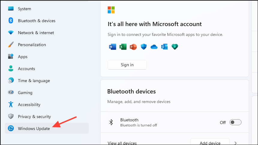
Task: Go to Privacy & security settings
Action: coord(47,117)
